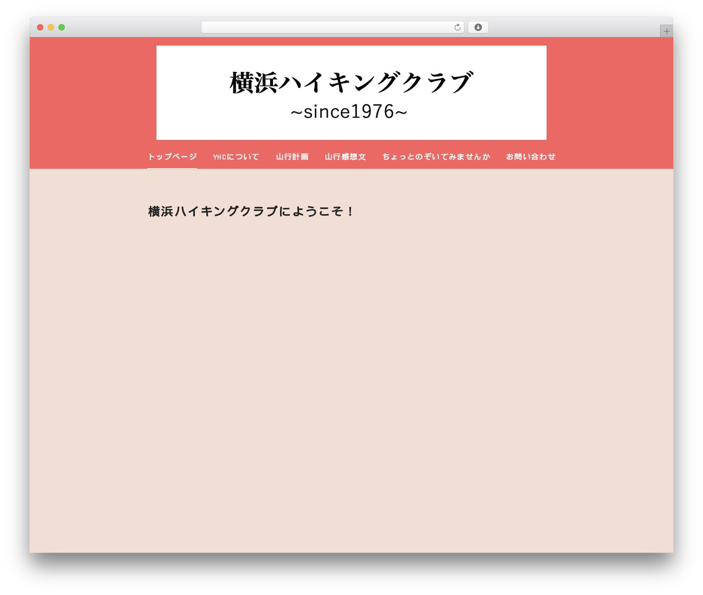Open the トップページ menu item
This screenshot has height=595, width=703.
click(172, 156)
